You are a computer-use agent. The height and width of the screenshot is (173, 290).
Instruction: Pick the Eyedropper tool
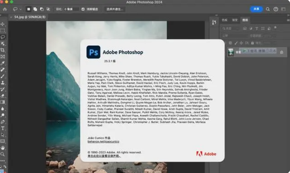pyautogui.click(x=3, y=63)
